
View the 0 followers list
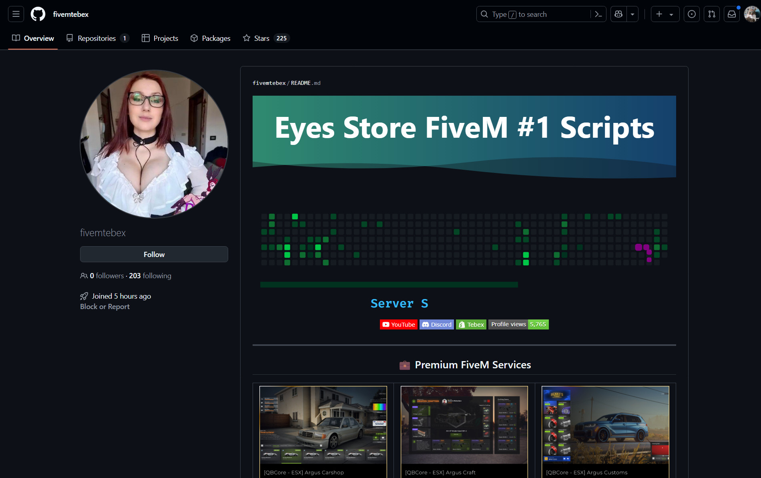pos(106,275)
